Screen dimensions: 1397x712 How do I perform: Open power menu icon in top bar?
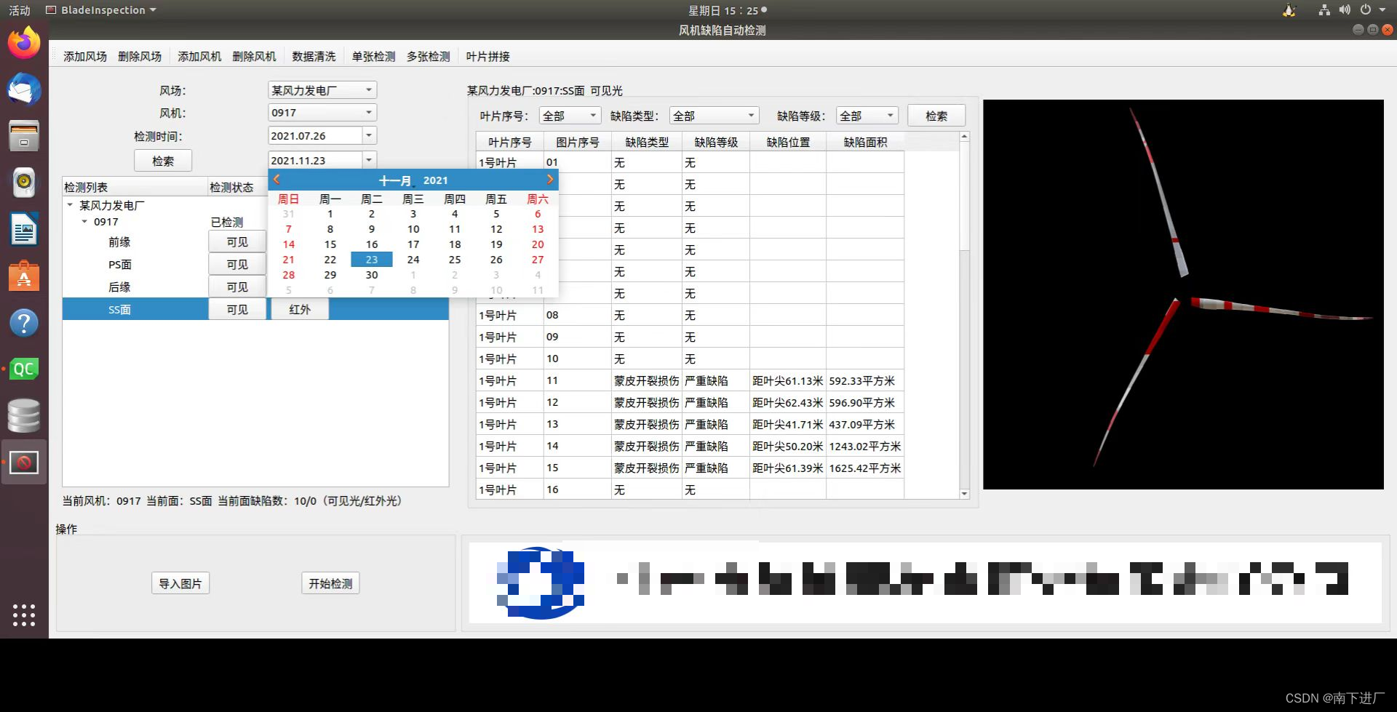[1366, 10]
